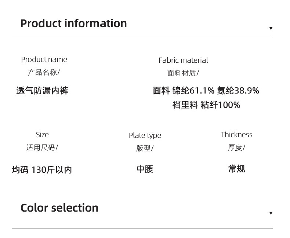This screenshot has width=290, height=238.
Task: Select the 均码 130斤以内 size value
Action: pos(42,170)
